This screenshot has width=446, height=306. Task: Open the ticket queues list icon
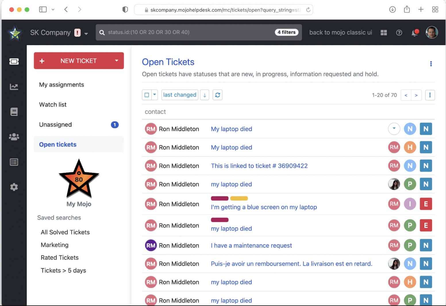point(14,162)
